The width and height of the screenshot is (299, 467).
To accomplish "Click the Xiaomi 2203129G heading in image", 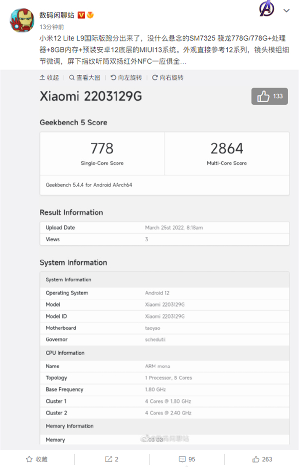I will click(91, 96).
